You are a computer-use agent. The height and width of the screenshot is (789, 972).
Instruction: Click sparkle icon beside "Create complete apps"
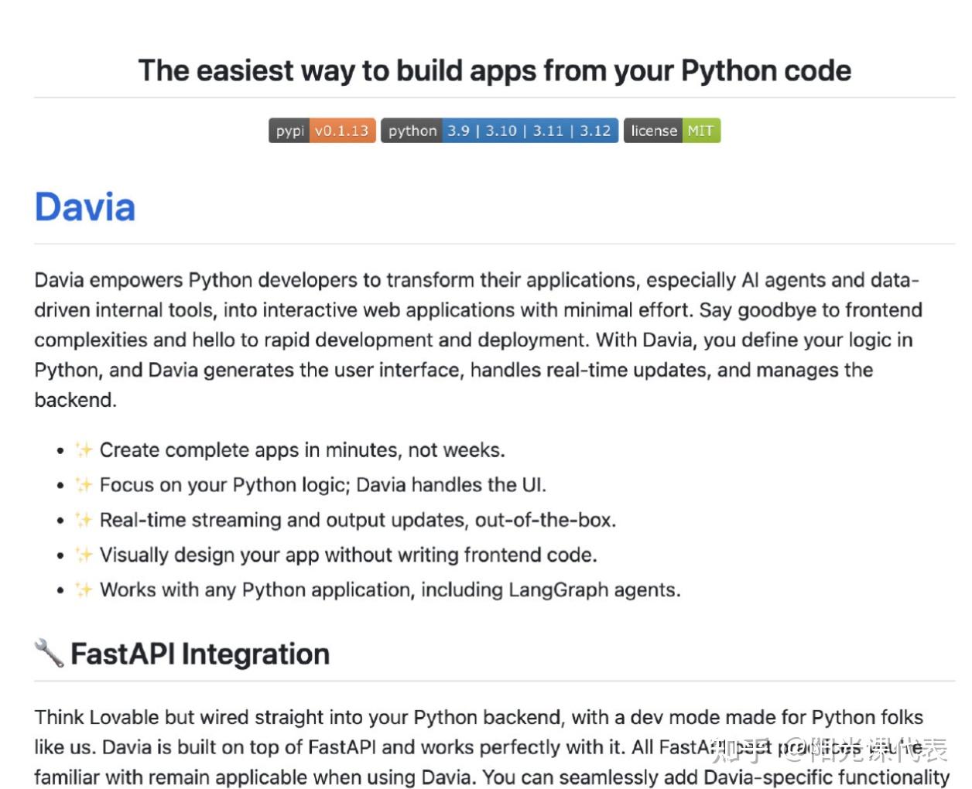tap(84, 450)
